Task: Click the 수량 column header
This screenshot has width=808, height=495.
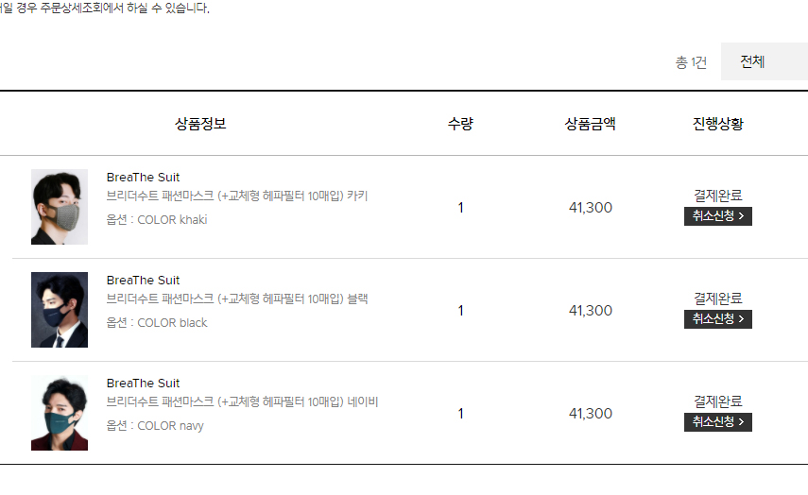Action: click(x=460, y=124)
